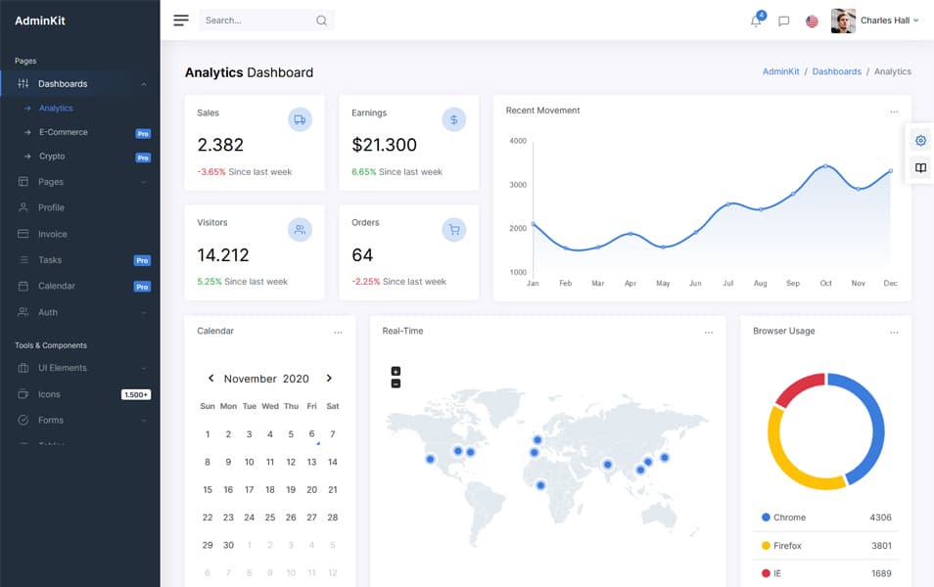934x587 pixels.
Task: Click the cart icon on the Orders card
Action: pyautogui.click(x=453, y=229)
